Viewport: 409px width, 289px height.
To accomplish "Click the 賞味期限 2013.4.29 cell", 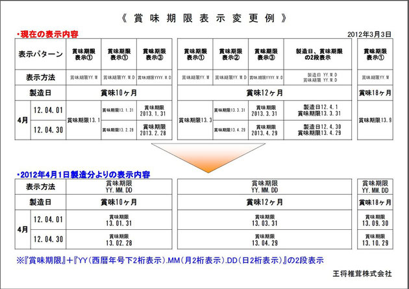I will point(266,130).
